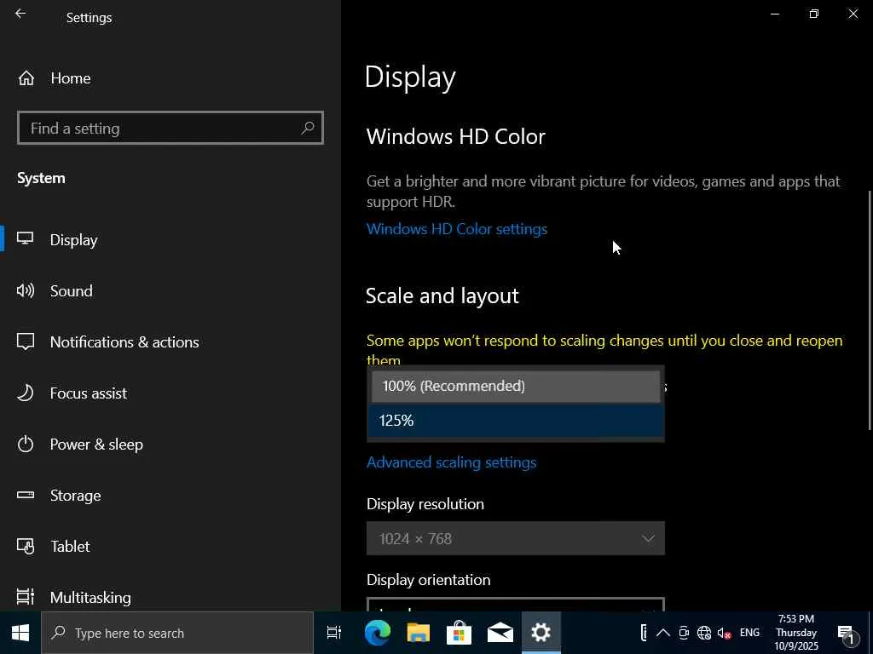This screenshot has height=654, width=873.
Task: Open the network globe tray icon
Action: point(703,633)
